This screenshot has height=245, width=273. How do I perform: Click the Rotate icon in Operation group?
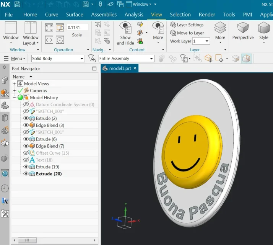click(60, 40)
